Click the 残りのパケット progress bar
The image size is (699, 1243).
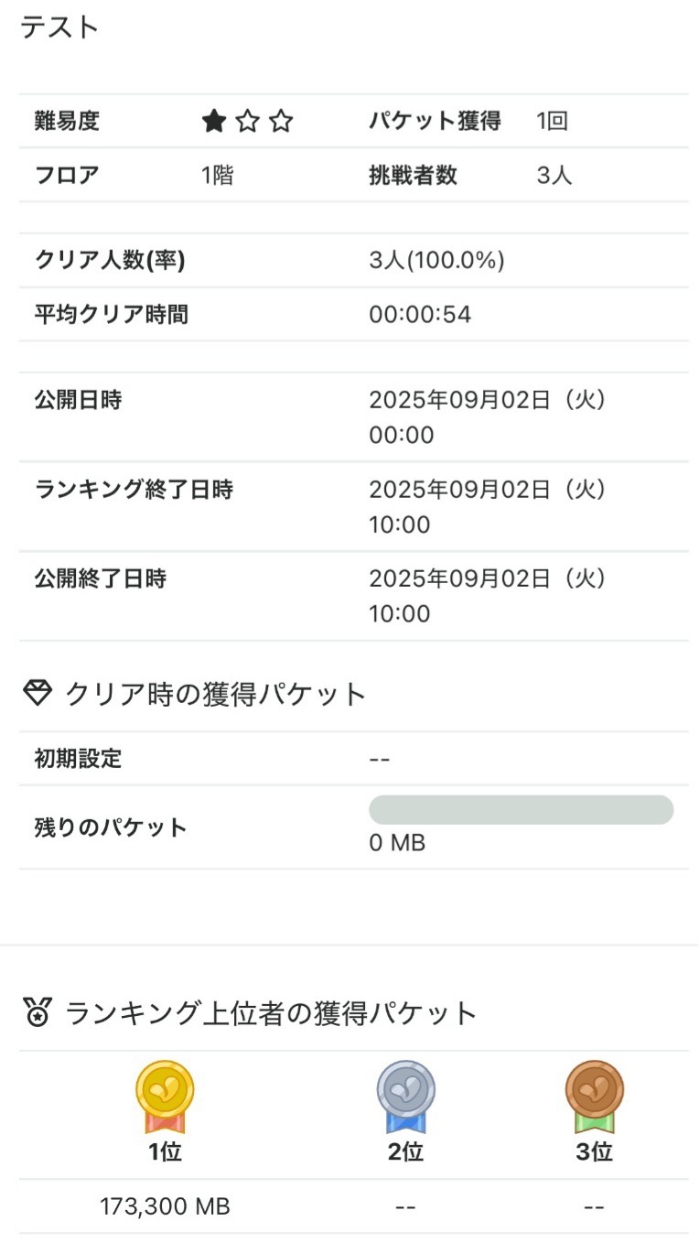click(x=521, y=810)
